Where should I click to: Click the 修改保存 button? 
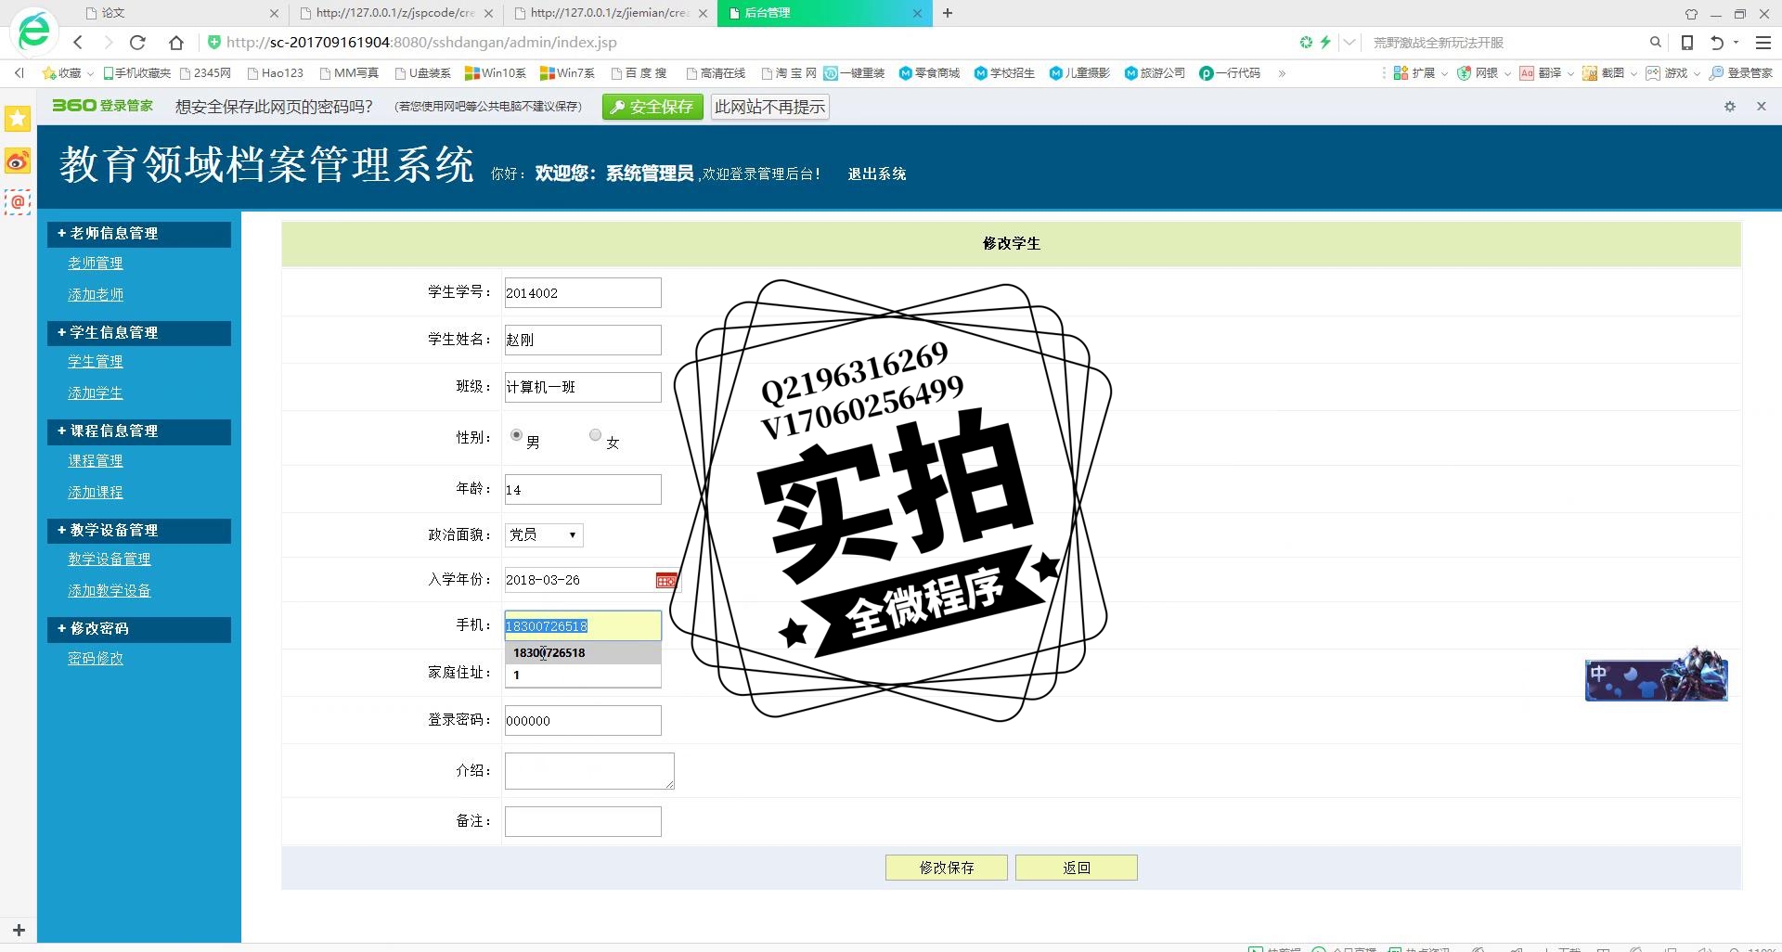(947, 868)
